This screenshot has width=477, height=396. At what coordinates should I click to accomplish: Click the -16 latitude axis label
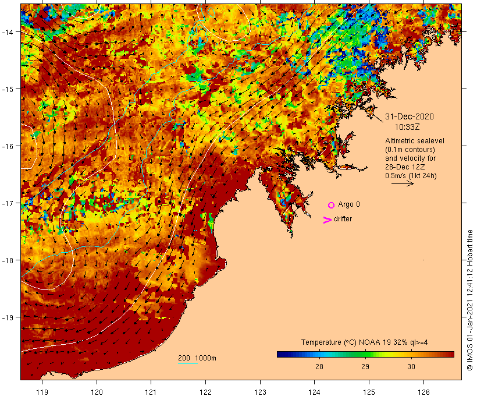(8, 146)
